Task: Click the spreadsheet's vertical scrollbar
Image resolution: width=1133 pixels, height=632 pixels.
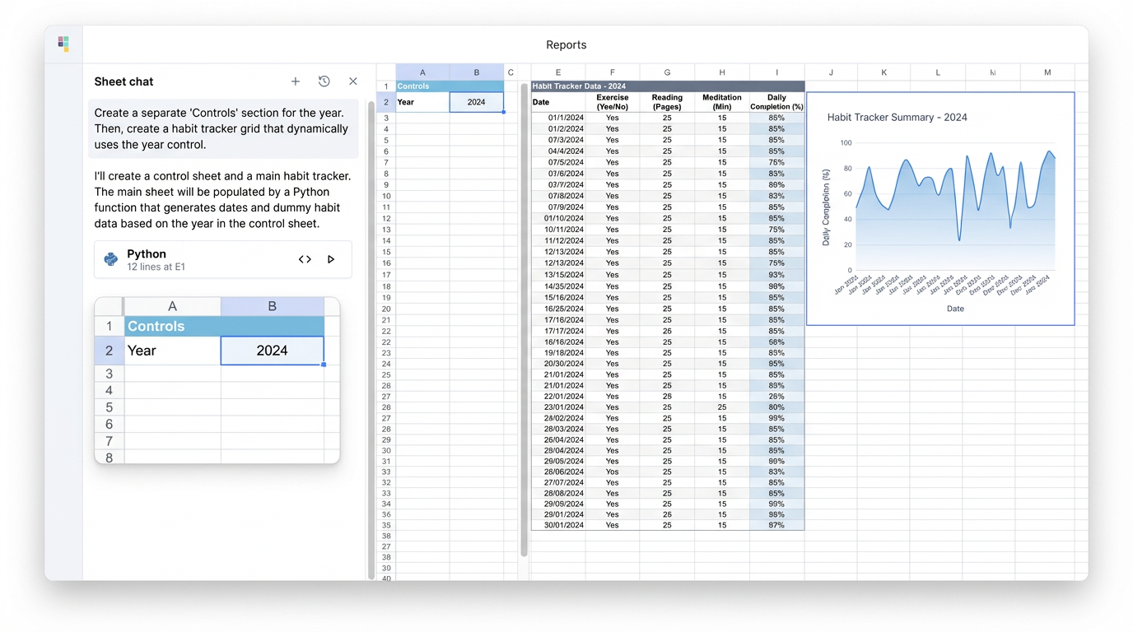Action: [524, 319]
